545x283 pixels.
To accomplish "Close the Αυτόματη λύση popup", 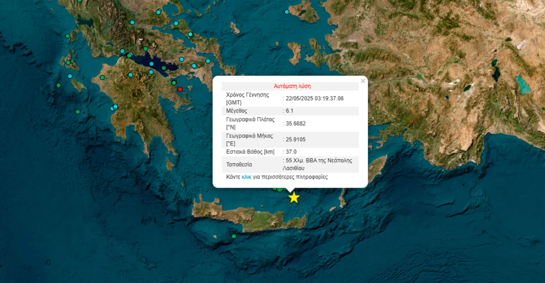I will tap(362, 80).
